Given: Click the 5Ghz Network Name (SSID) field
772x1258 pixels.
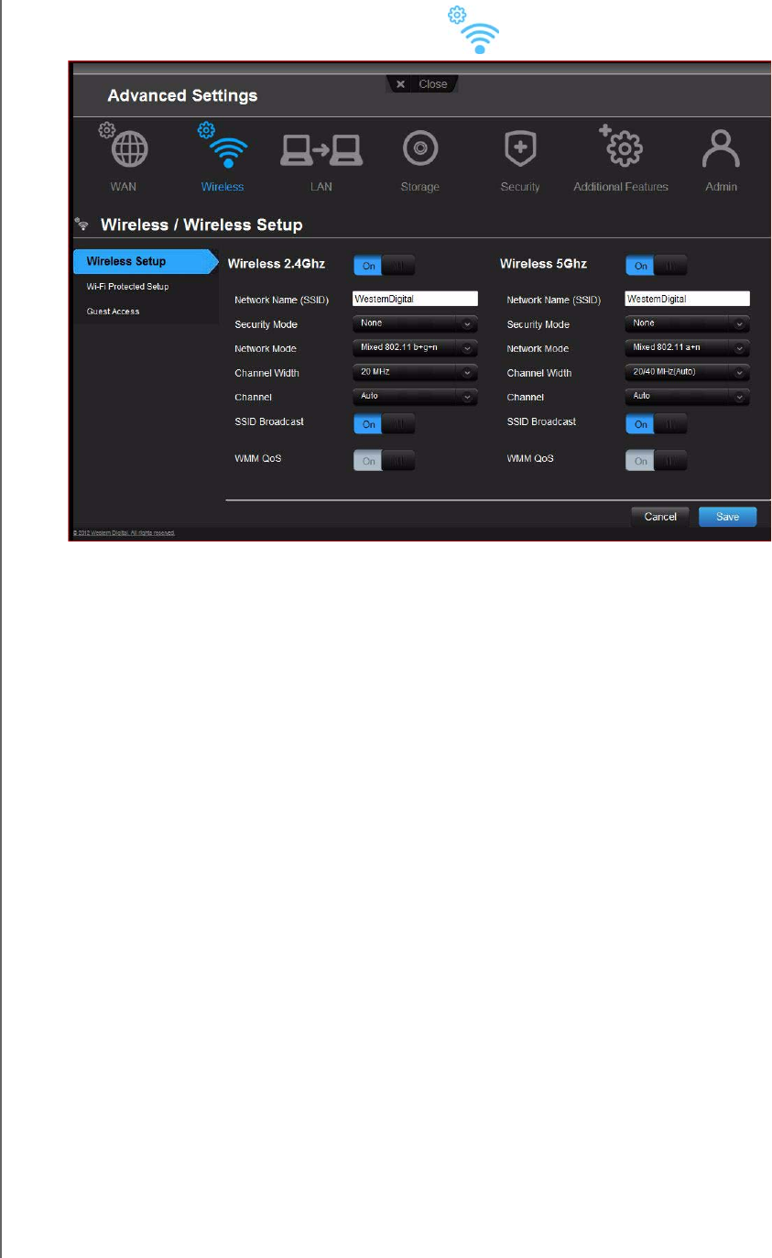Looking at the screenshot, I should pyautogui.click(x=688, y=299).
